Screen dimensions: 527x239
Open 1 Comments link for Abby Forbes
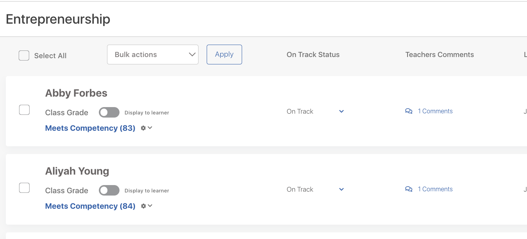pos(435,111)
